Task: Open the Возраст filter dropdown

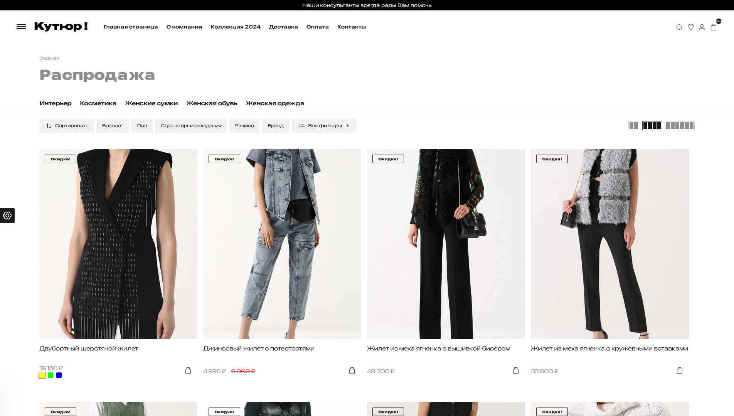Action: [113, 126]
